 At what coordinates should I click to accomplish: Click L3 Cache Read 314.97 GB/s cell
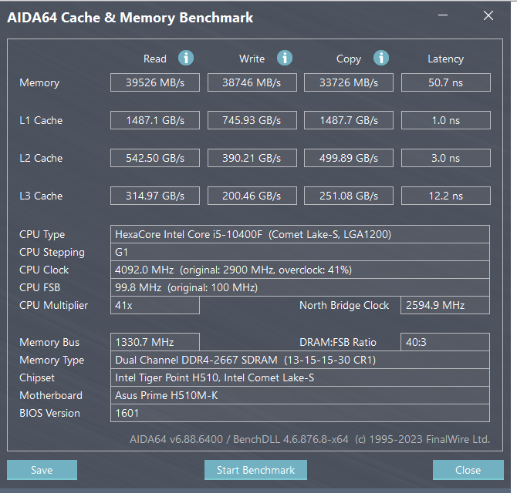click(155, 196)
